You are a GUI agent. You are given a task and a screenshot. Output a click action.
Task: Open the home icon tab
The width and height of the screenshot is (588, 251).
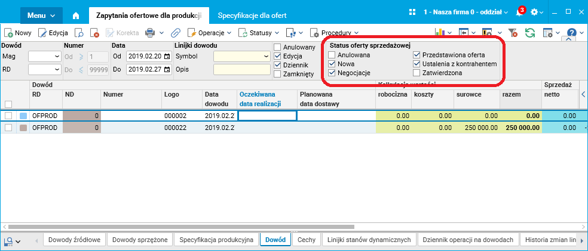[76, 16]
